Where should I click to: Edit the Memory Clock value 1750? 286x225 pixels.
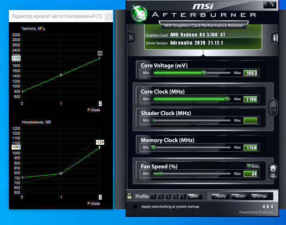click(x=251, y=148)
